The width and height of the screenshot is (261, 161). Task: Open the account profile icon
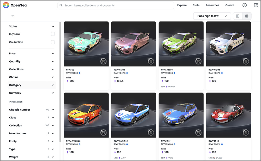coord(245,5)
